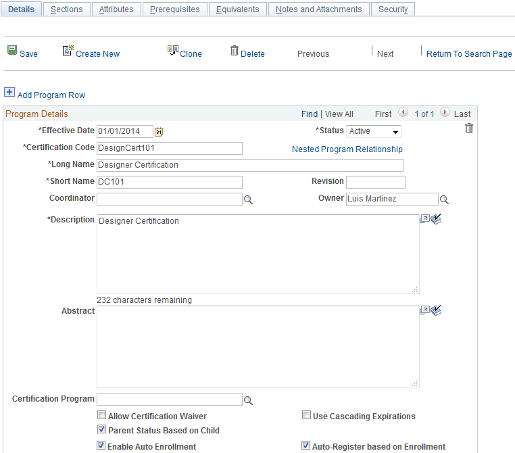Click the Clone icon
Image resolution: width=515 pixels, height=453 pixels.
point(173,50)
